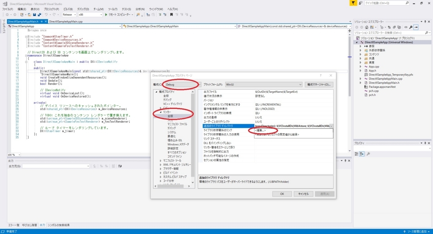433x234 pixels.
Task: Switch to the シンボルの検索結果 tab at the bottom
Action: coord(58,225)
